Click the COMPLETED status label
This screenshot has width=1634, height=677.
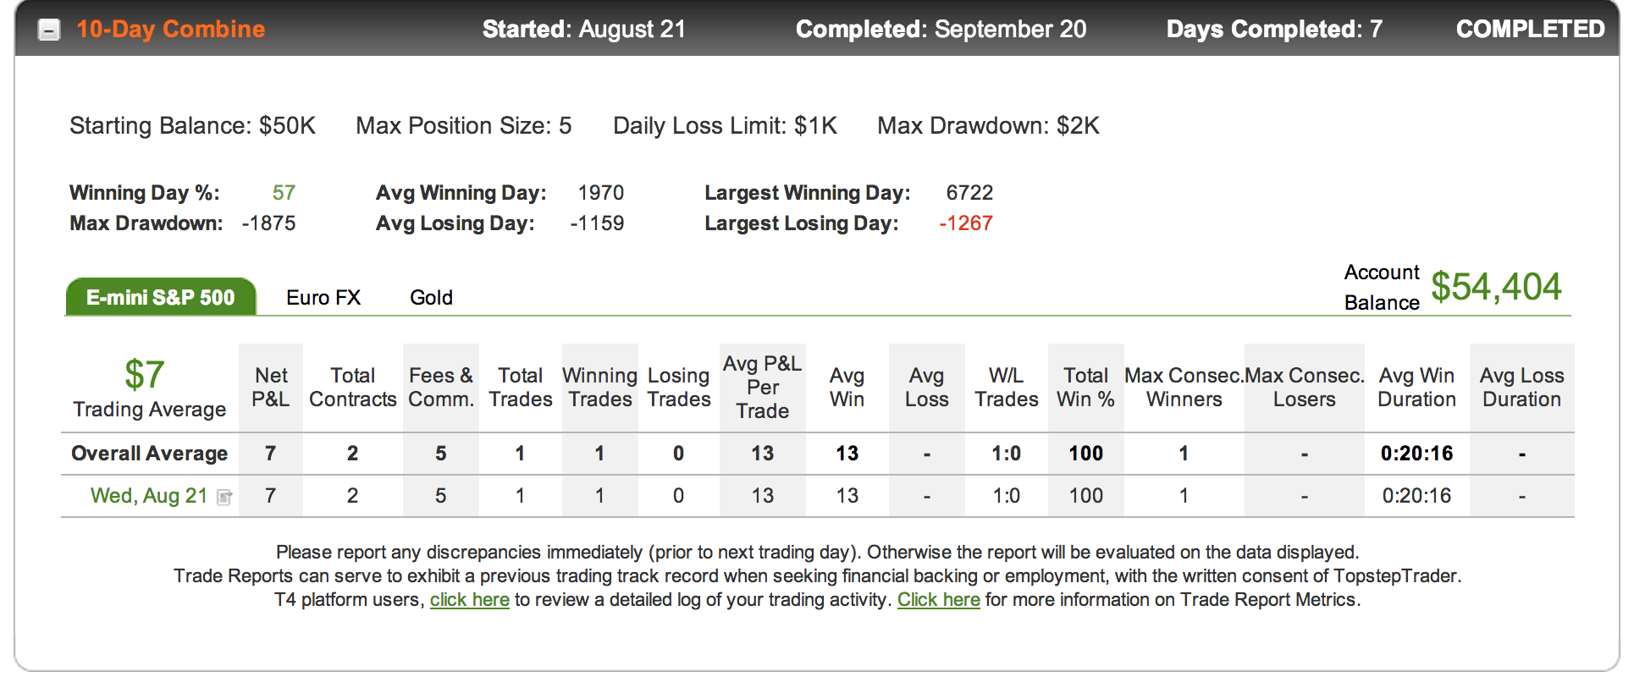[1530, 30]
